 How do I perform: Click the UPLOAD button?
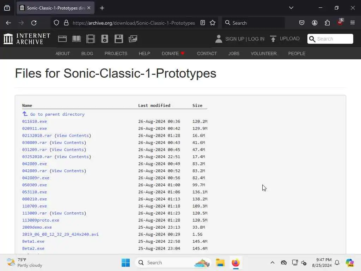[x=285, y=39]
